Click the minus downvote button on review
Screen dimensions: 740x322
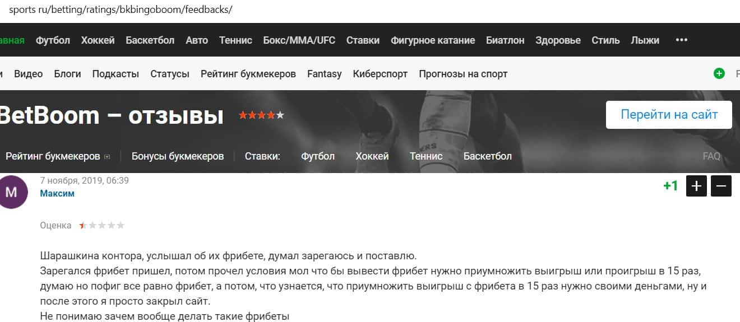coord(721,186)
